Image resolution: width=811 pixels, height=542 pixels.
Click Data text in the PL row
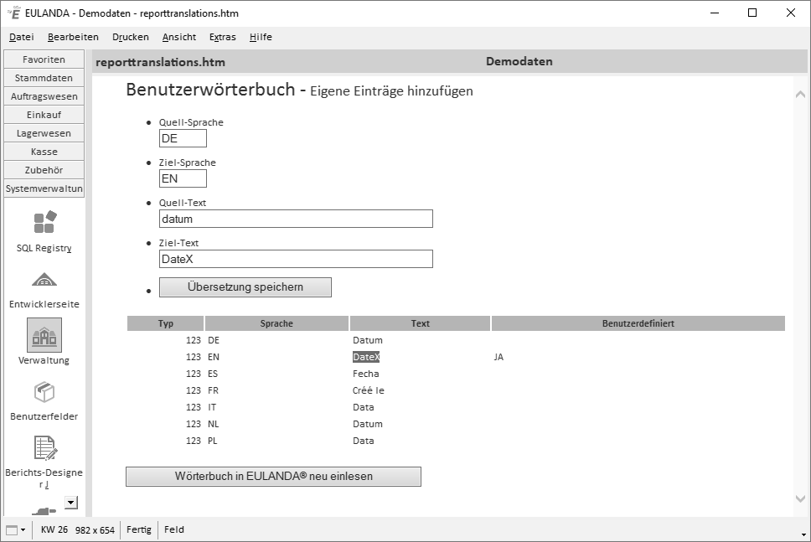(363, 441)
